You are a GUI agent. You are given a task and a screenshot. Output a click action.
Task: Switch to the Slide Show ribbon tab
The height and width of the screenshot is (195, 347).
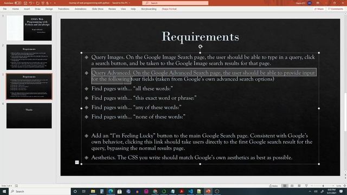(98, 9)
